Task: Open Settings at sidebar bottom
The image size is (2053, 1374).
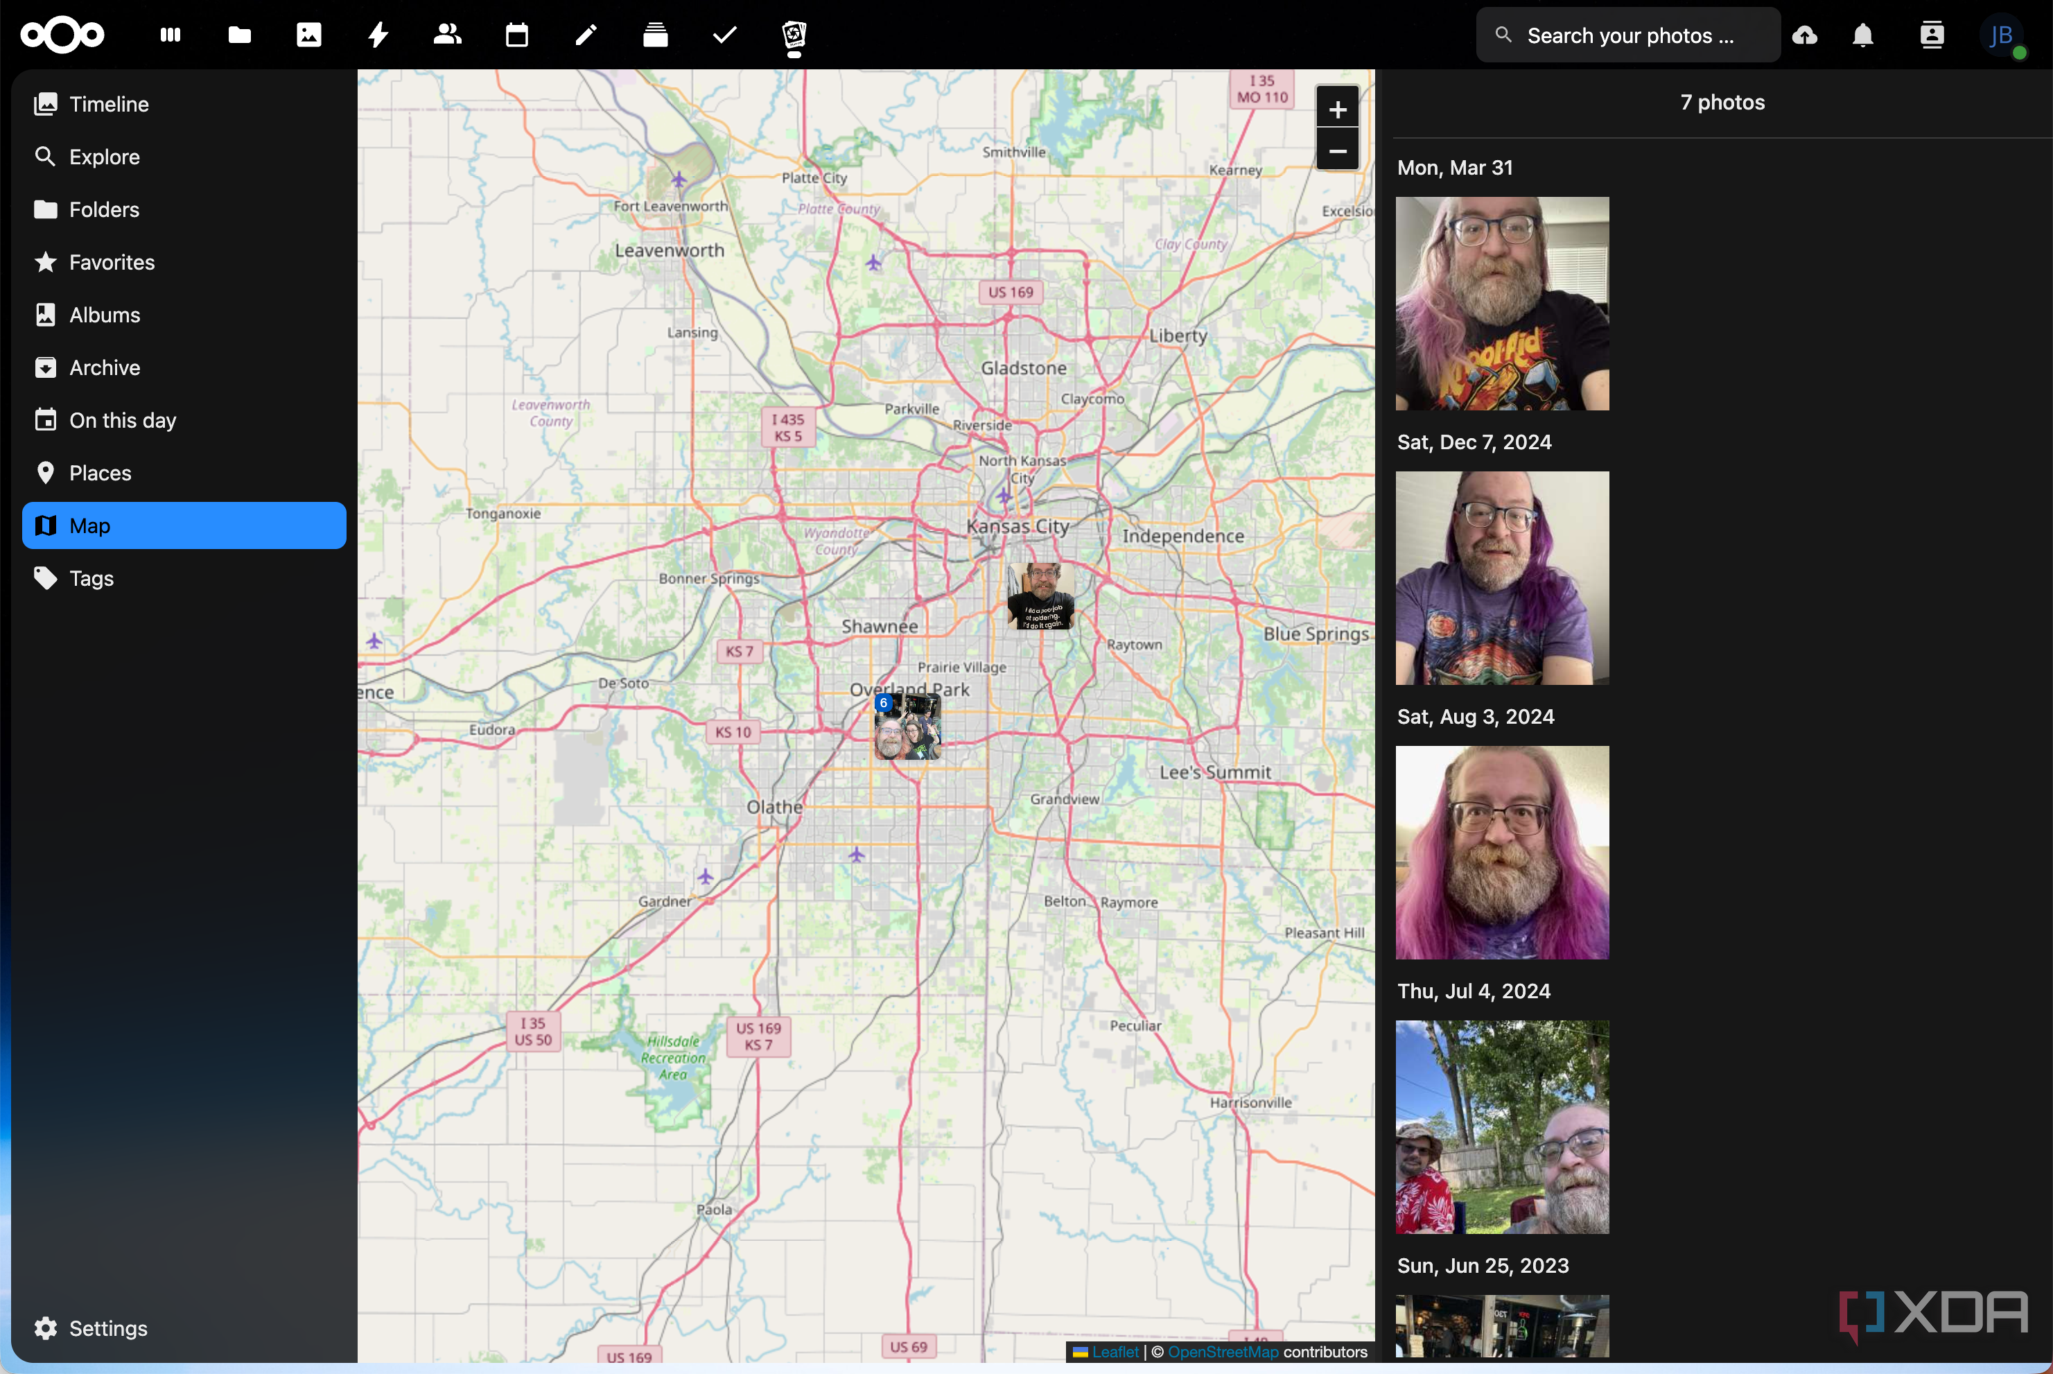Action: click(x=184, y=1328)
